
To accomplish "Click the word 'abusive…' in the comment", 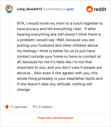I will coord(25,73).
